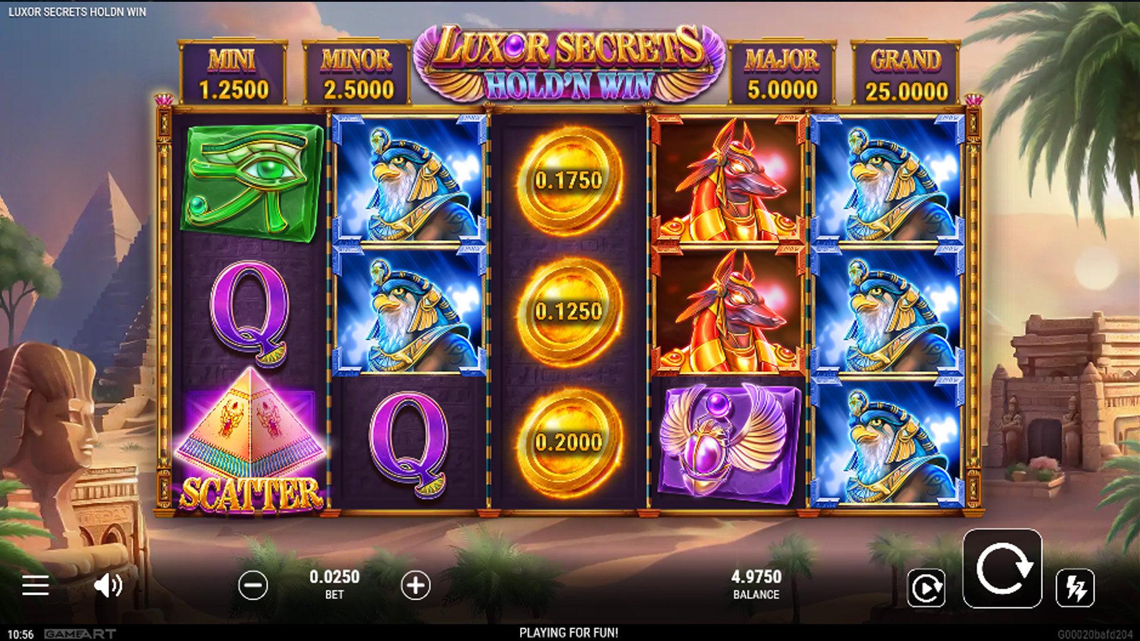1140x641 pixels.
Task: Select the MINI 1.2500 jackpot panel
Action: pyautogui.click(x=233, y=74)
